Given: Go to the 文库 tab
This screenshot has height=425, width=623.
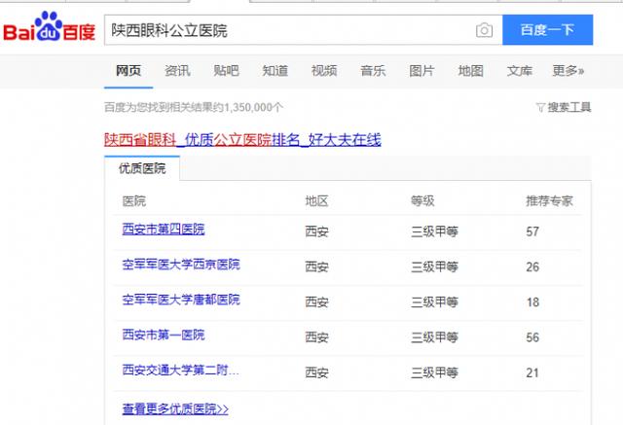Looking at the screenshot, I should (519, 71).
